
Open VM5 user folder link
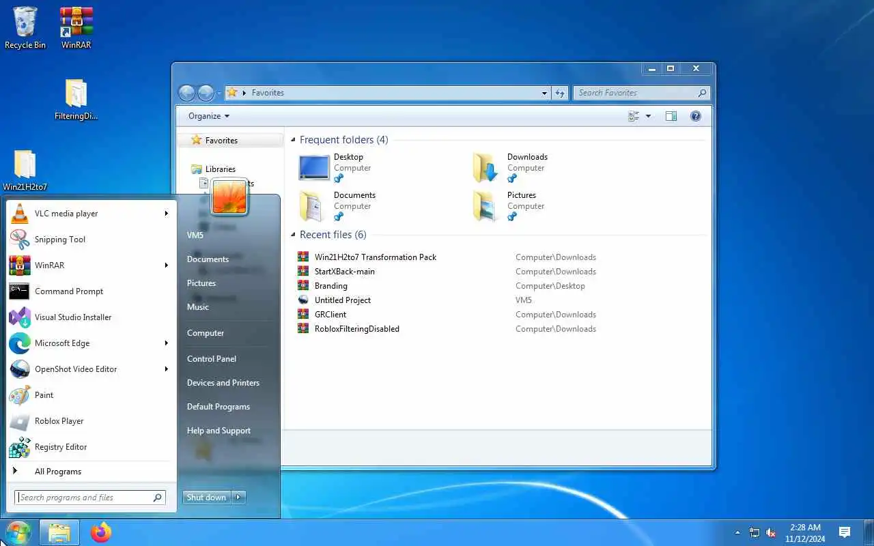(195, 235)
